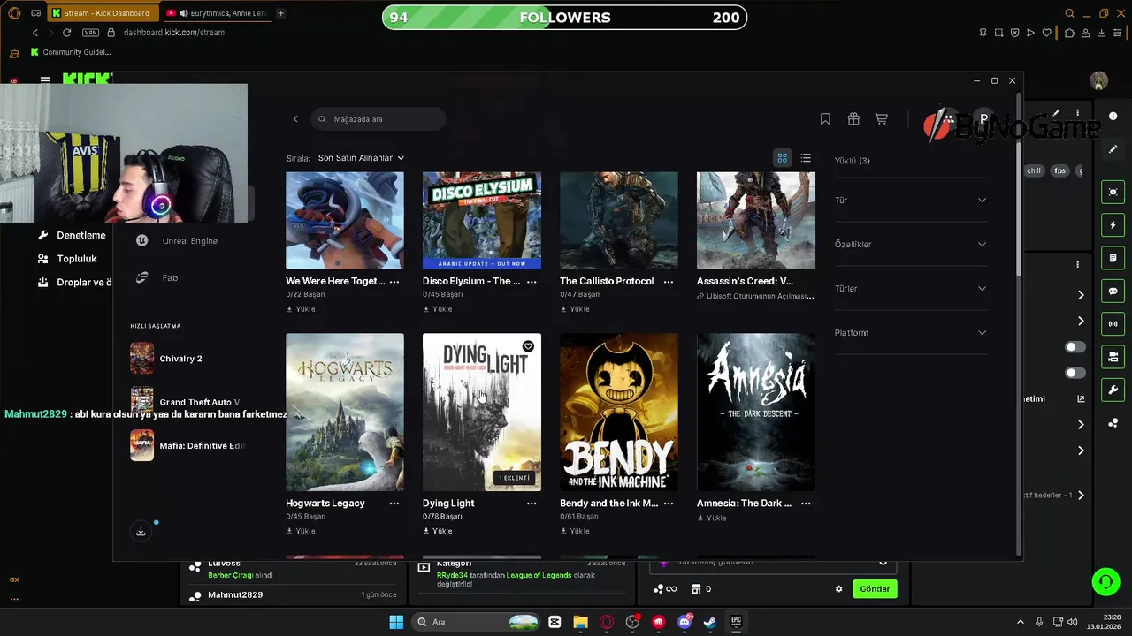Open Topluluk in Kick sidebar
The image size is (1132, 636).
tap(67, 259)
